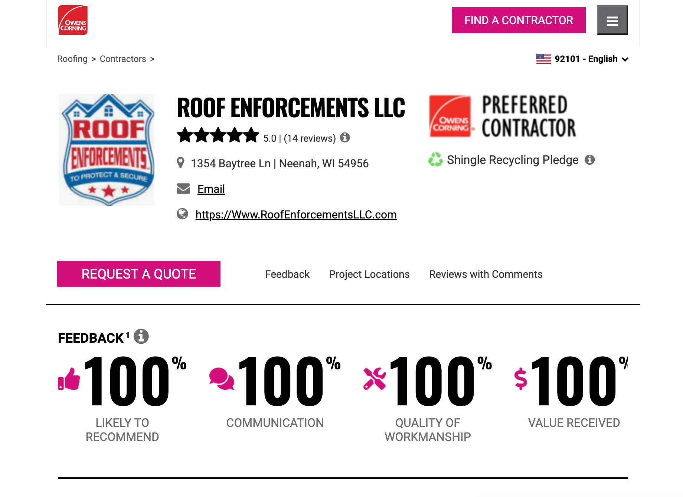Open the hamburger menu
683x497 pixels.
click(612, 20)
